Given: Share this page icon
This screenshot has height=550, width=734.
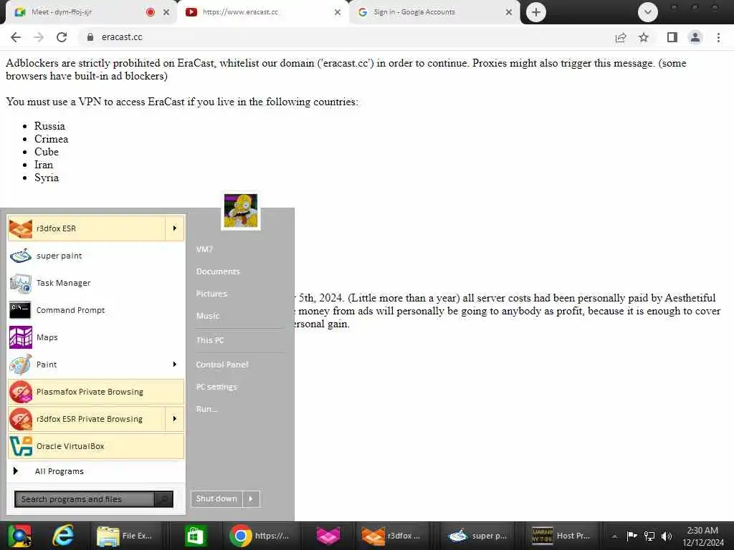Looking at the screenshot, I should 621,37.
